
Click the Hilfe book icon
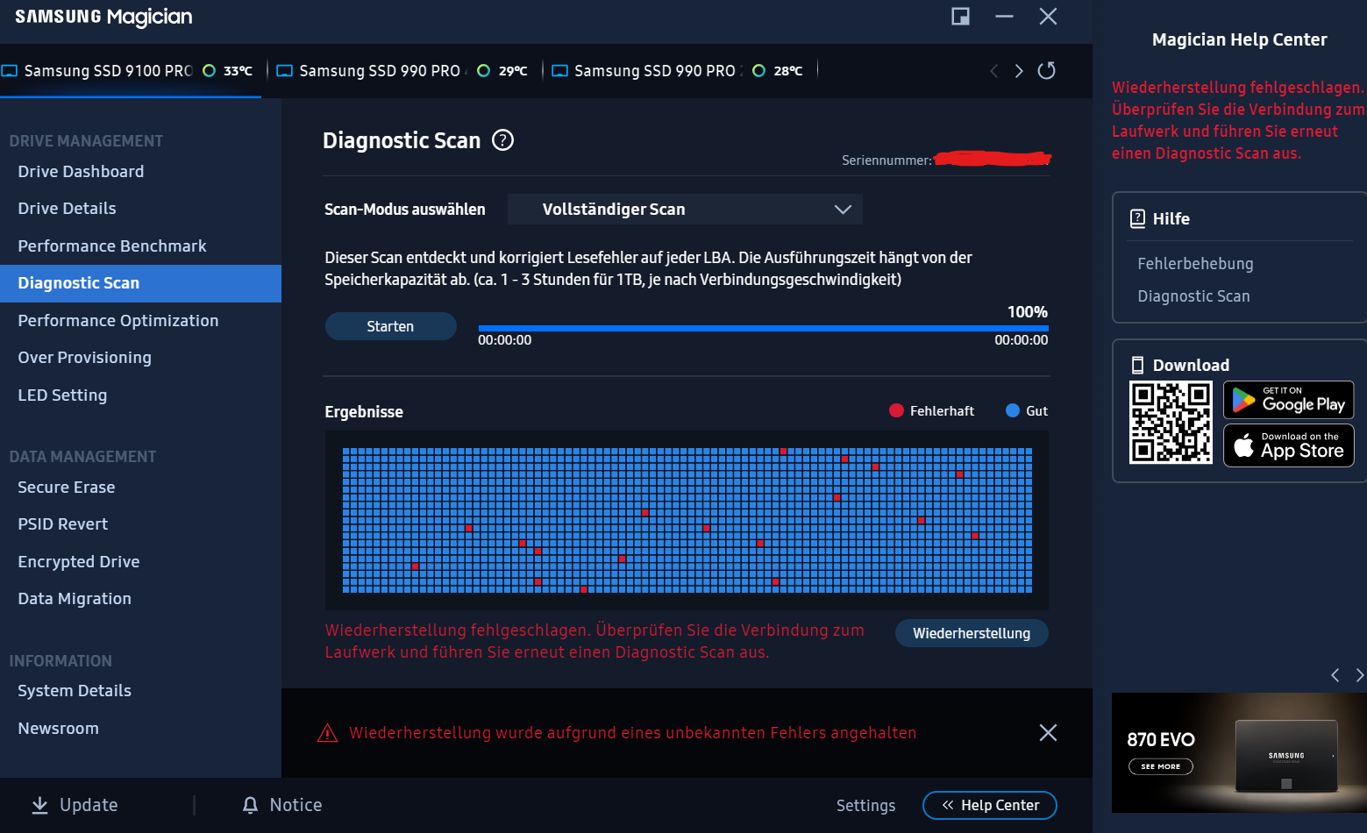(x=1137, y=218)
